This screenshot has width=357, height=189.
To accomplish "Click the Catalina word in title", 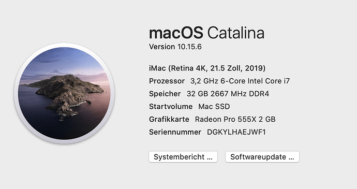I will [236, 33].
